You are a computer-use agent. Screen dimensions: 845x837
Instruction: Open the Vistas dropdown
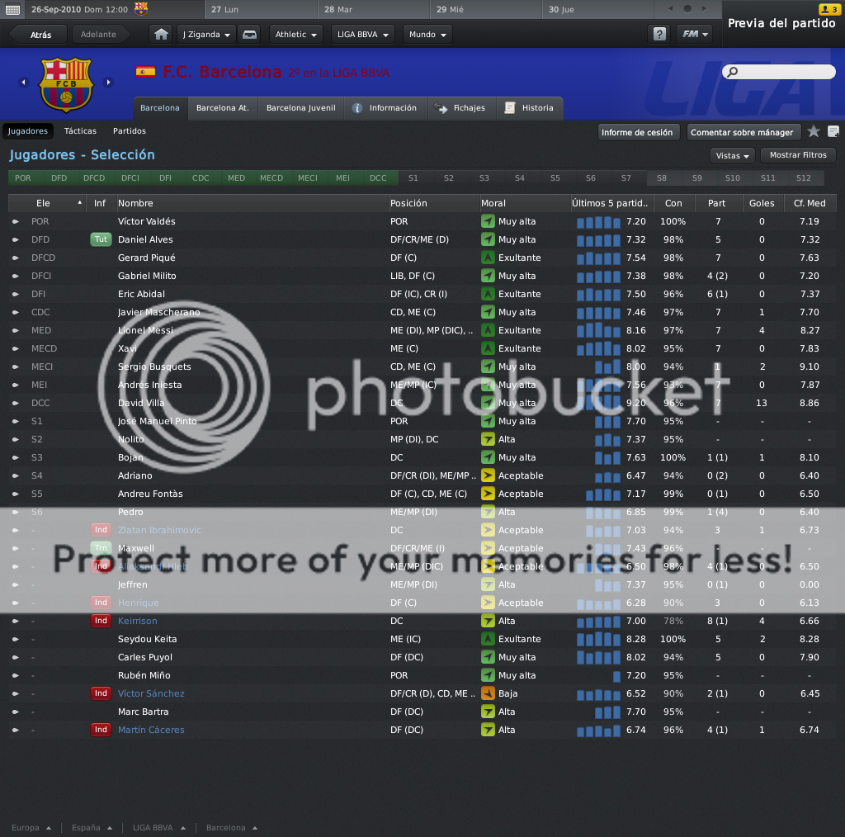733,156
